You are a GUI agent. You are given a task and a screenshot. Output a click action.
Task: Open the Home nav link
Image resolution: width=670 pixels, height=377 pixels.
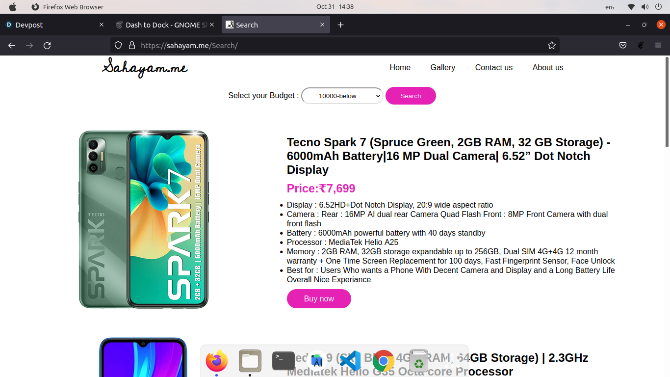[400, 68]
